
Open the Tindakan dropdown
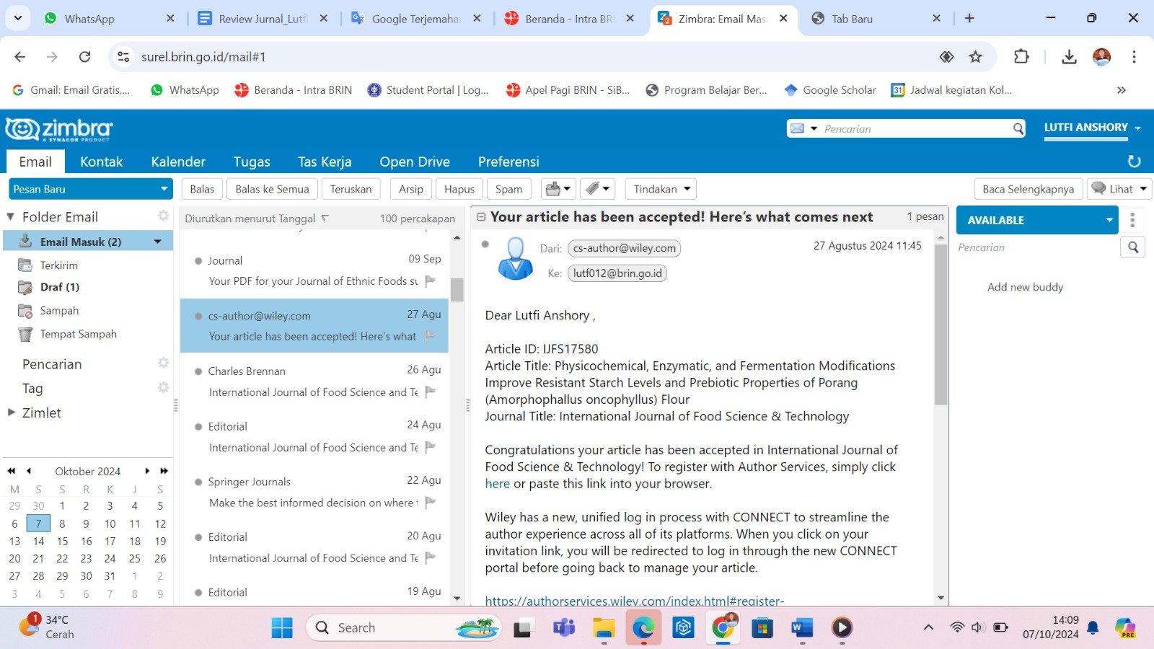660,189
